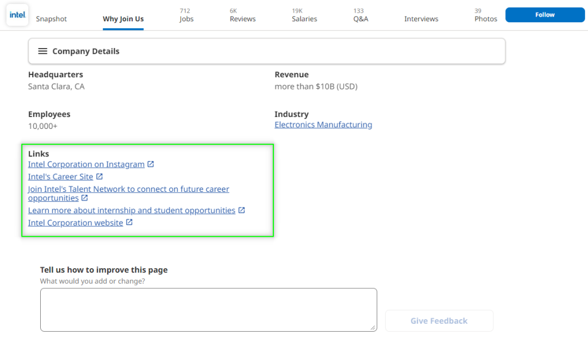This screenshot has height=346, width=588.
Task: Select the Why Join Us tab
Action: click(123, 19)
